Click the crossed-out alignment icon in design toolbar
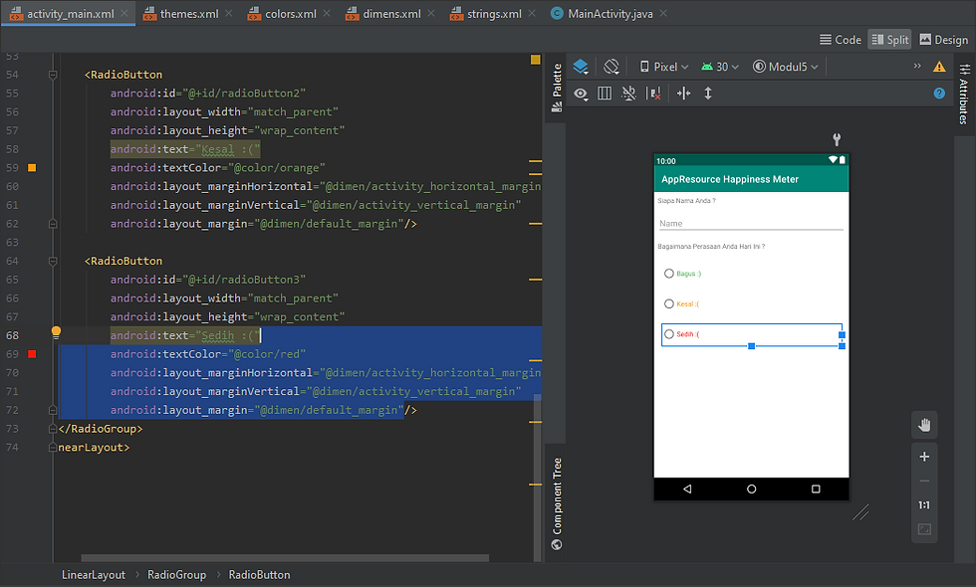 pos(628,94)
